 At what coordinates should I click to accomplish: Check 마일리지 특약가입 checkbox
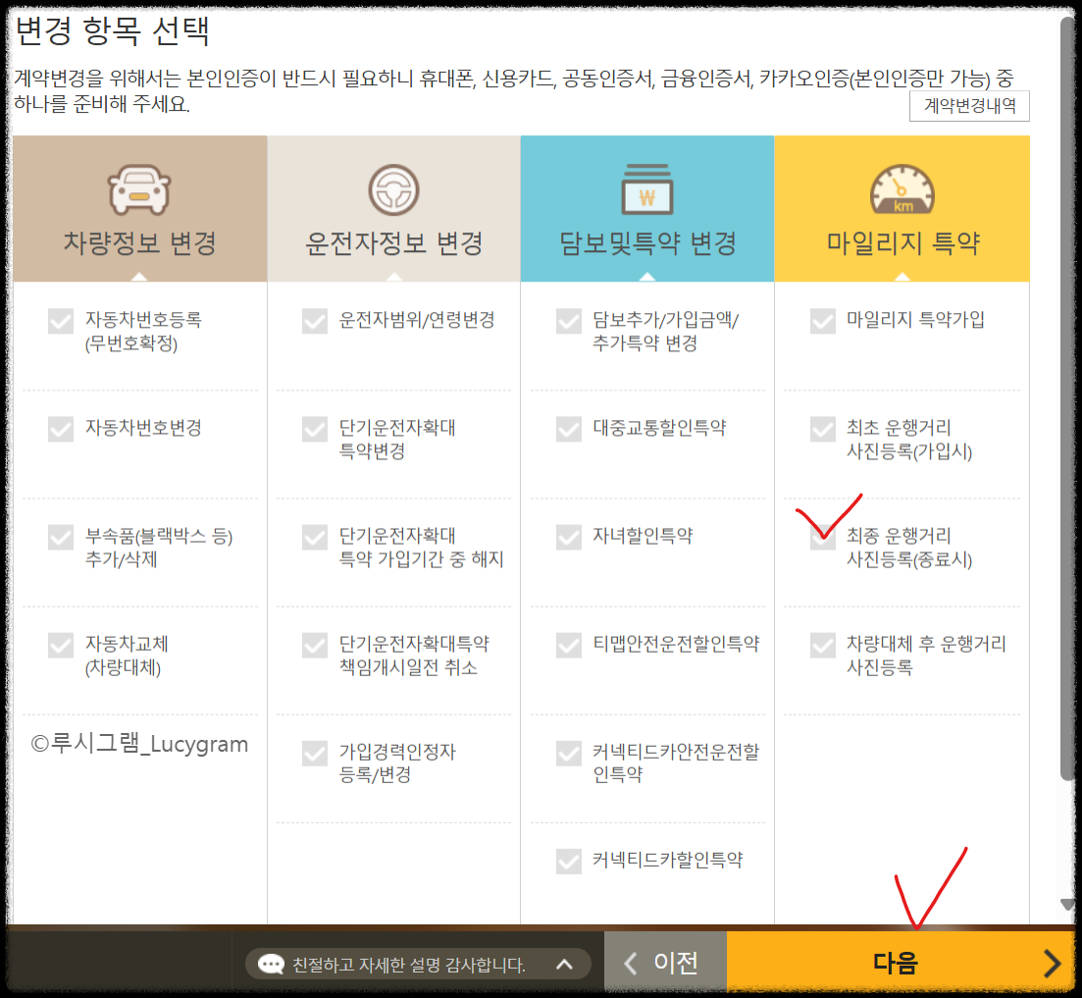click(x=823, y=321)
